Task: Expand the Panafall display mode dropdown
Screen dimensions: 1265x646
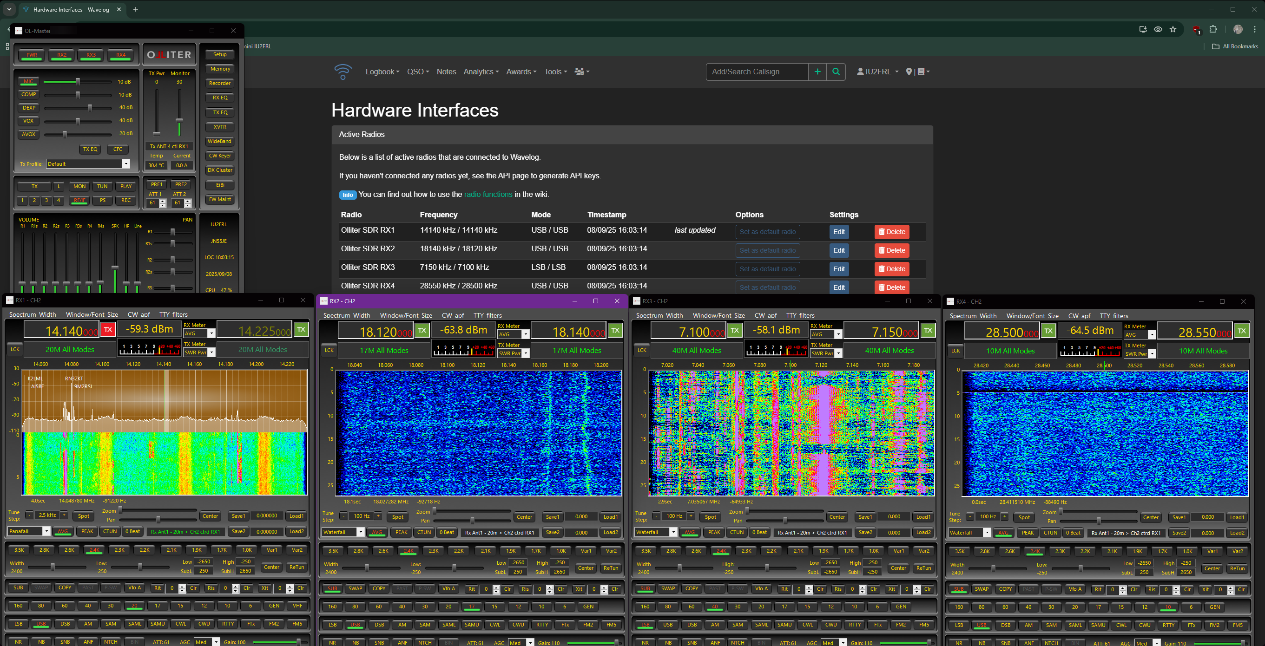Action: point(46,531)
